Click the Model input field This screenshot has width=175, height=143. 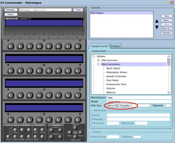139,102
